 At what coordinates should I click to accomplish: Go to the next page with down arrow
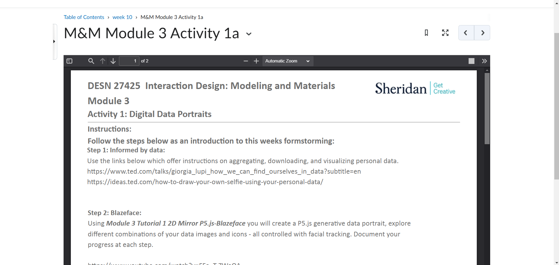tap(113, 61)
